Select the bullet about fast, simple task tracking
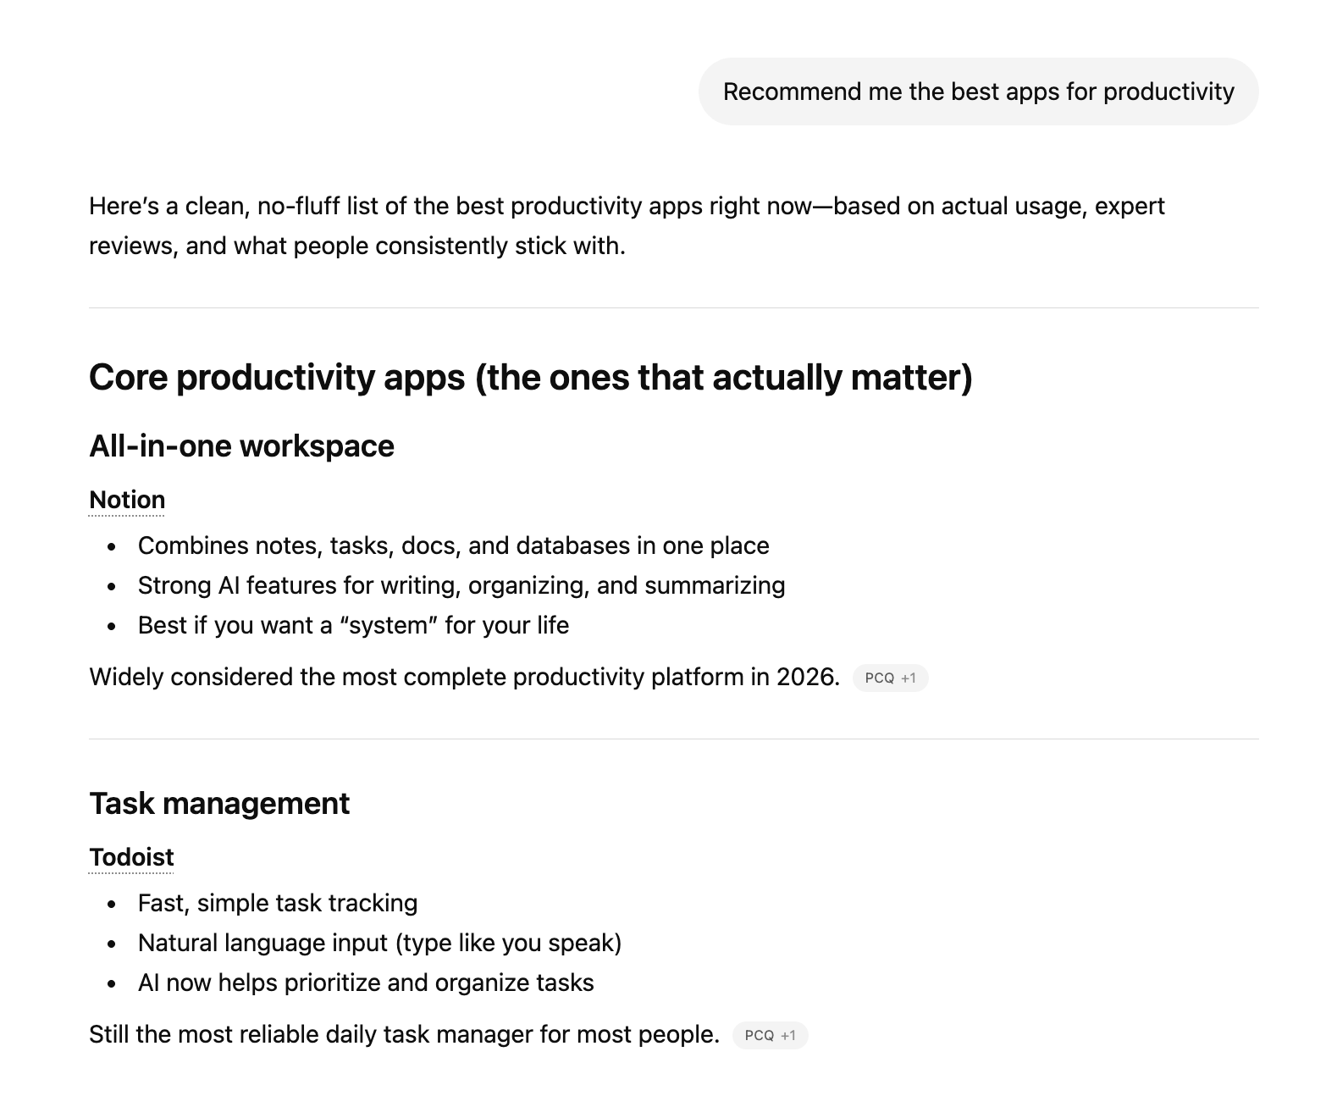 (x=278, y=902)
